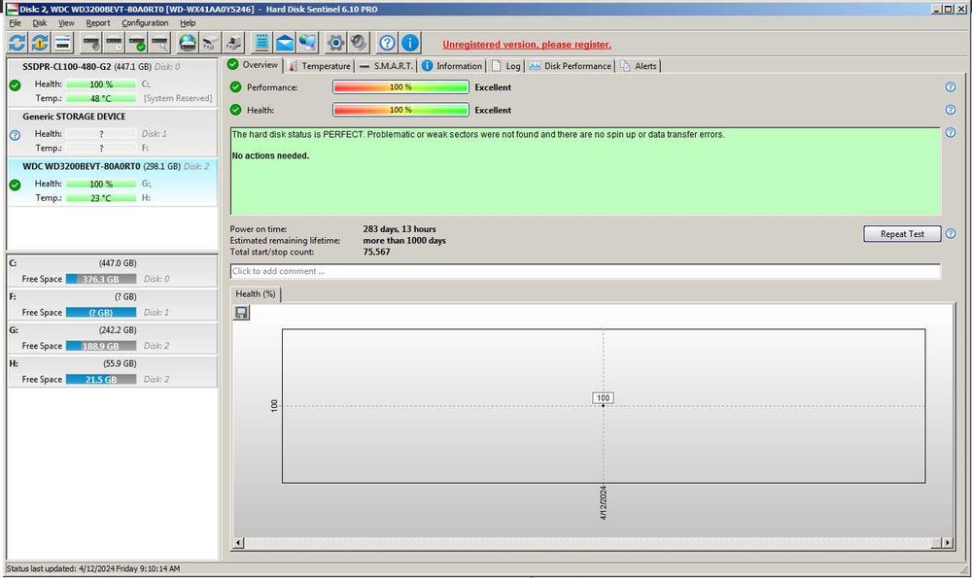972x578 pixels.
Task: Click the C: free space 376.3 GB bar
Action: [x=101, y=280]
